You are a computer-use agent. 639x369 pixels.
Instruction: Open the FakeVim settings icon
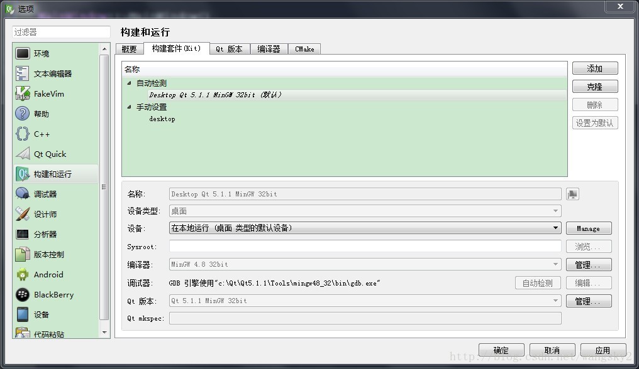pyautogui.click(x=23, y=94)
